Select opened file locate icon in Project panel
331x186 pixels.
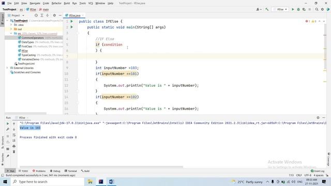click(x=36, y=16)
